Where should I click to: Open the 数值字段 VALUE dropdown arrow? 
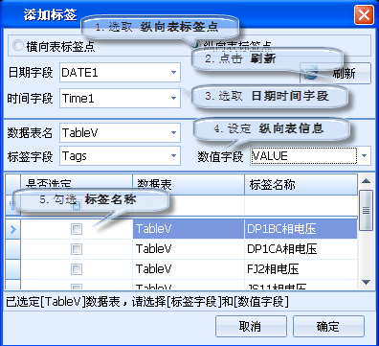364,156
